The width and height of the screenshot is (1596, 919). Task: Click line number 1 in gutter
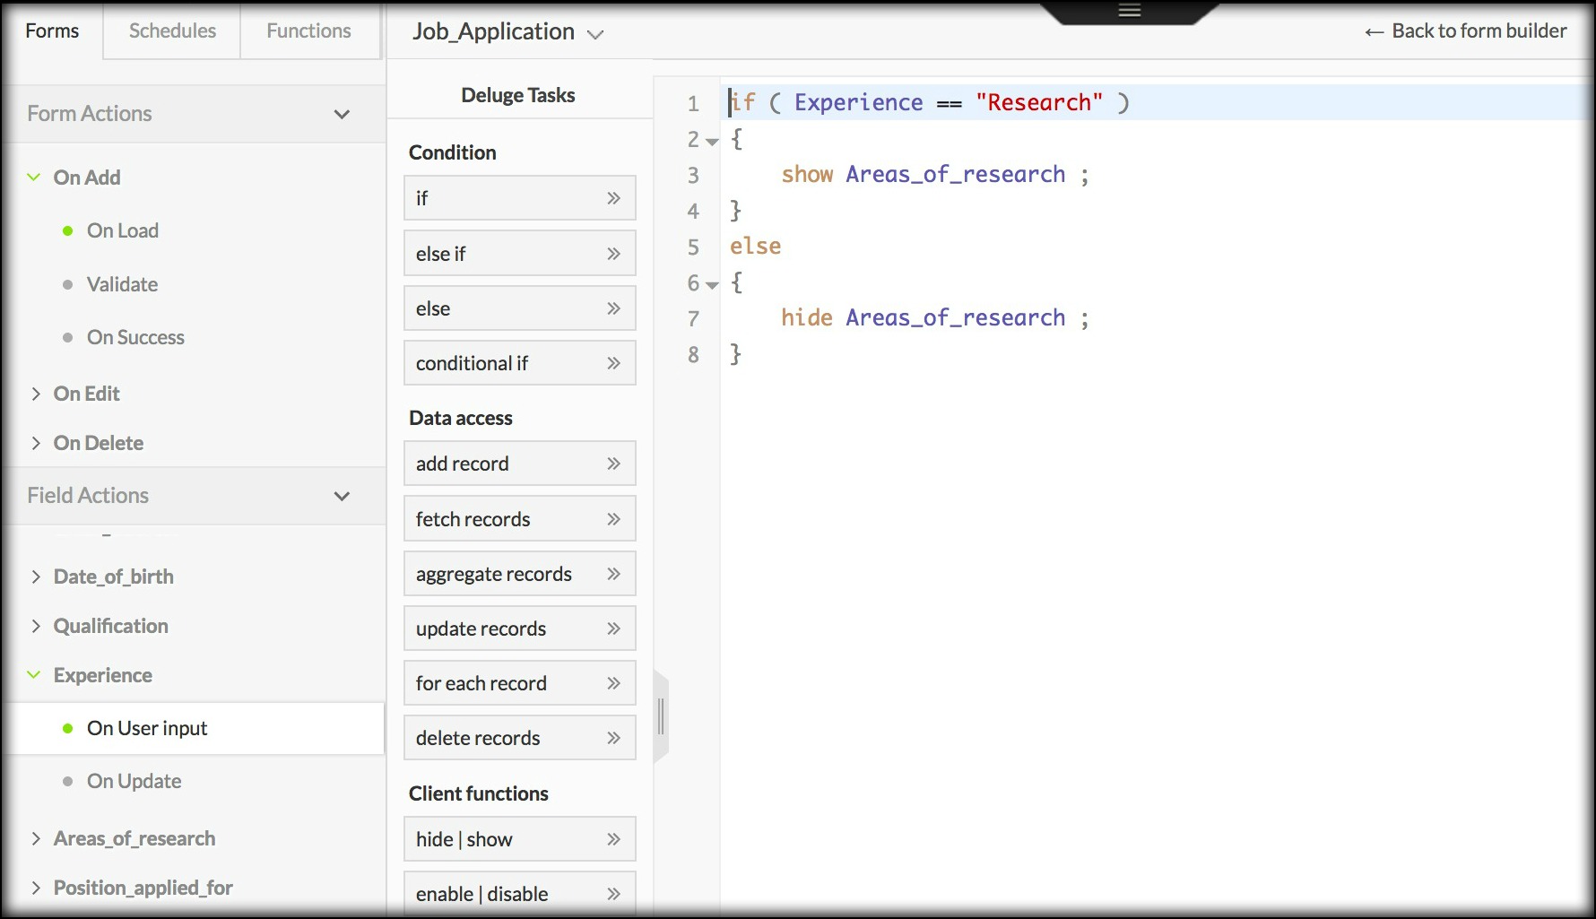point(693,103)
